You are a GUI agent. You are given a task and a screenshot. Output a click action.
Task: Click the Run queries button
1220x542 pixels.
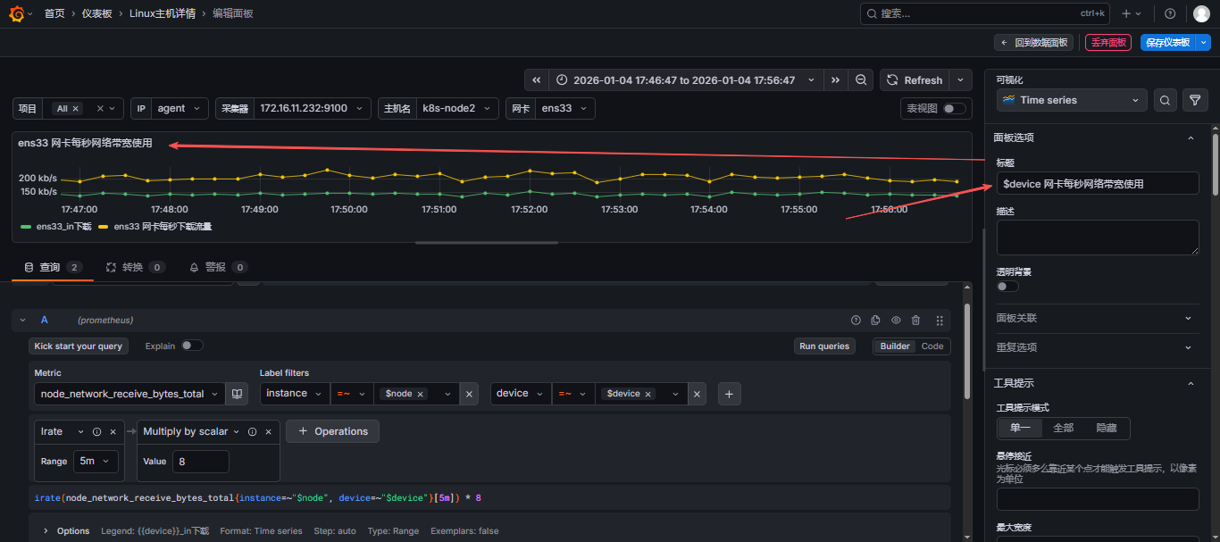tap(823, 346)
